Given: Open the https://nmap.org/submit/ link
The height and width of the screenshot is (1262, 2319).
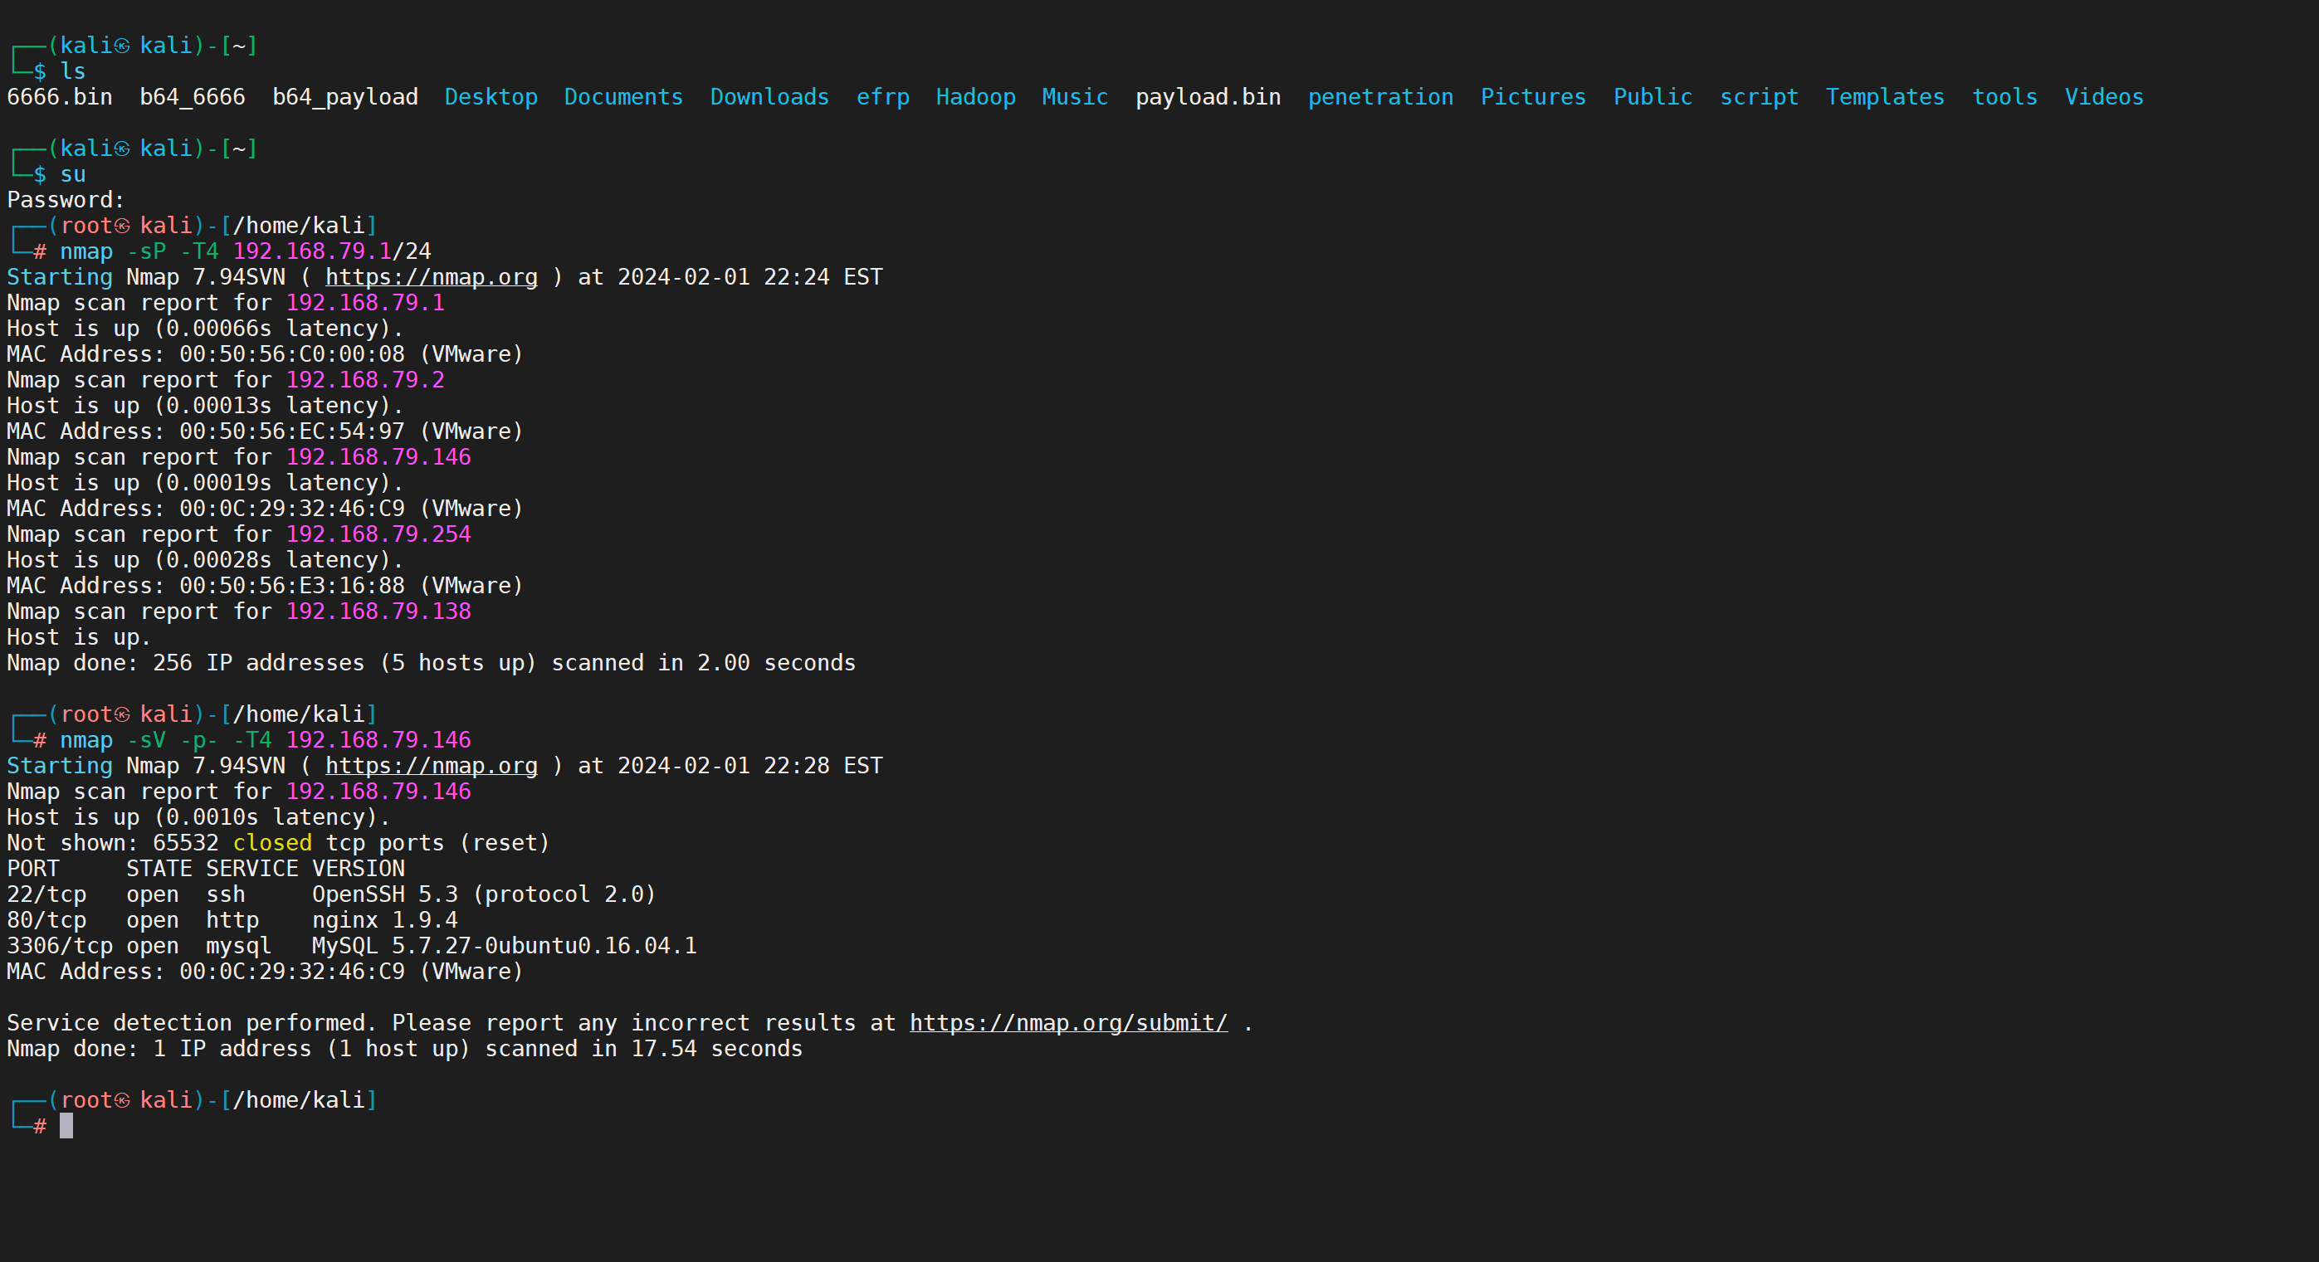Looking at the screenshot, I should tap(1067, 1024).
